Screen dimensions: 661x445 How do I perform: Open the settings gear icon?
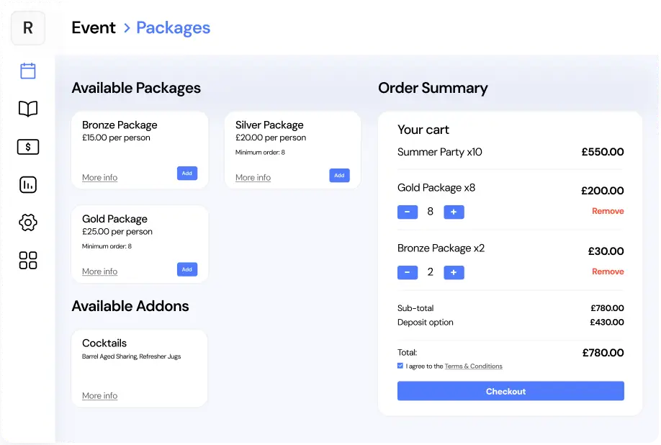pyautogui.click(x=28, y=223)
